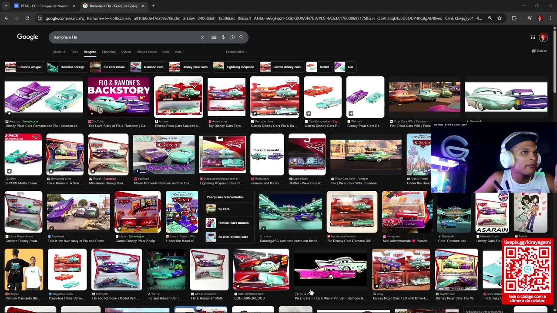Screen dimensions: 557x313
Task: Open Flo & Ramone's Backstory YouTube thumbnail
Action: pos(118,97)
